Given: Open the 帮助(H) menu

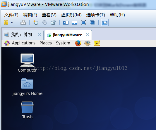Looking at the screenshot, I should click(117, 15).
